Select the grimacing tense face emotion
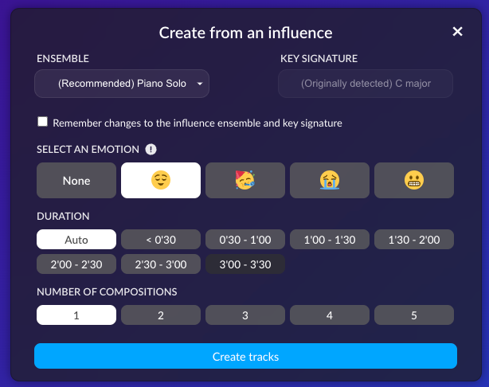The height and width of the screenshot is (387, 489). point(414,180)
